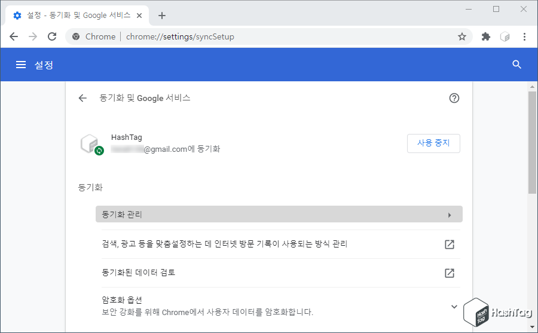Maximize the Chrome window

click(496, 10)
